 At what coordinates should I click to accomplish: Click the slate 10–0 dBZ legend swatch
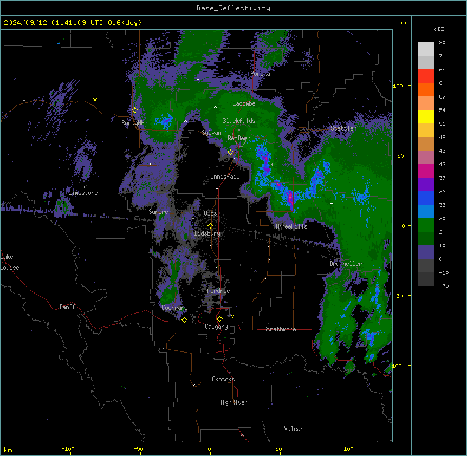click(426, 252)
